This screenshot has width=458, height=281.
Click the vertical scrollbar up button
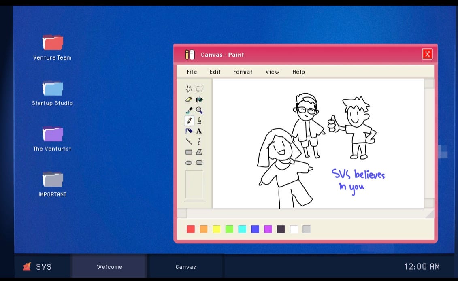click(x=429, y=83)
